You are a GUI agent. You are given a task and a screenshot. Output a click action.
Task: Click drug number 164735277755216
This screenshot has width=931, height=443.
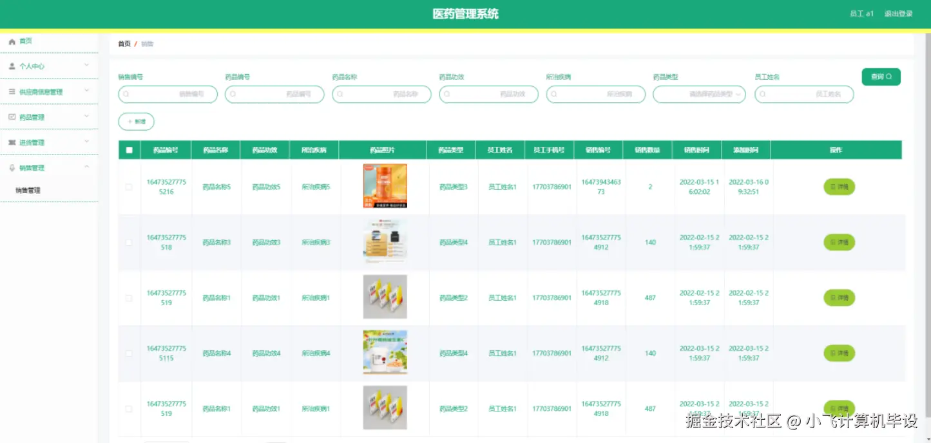tap(166, 187)
